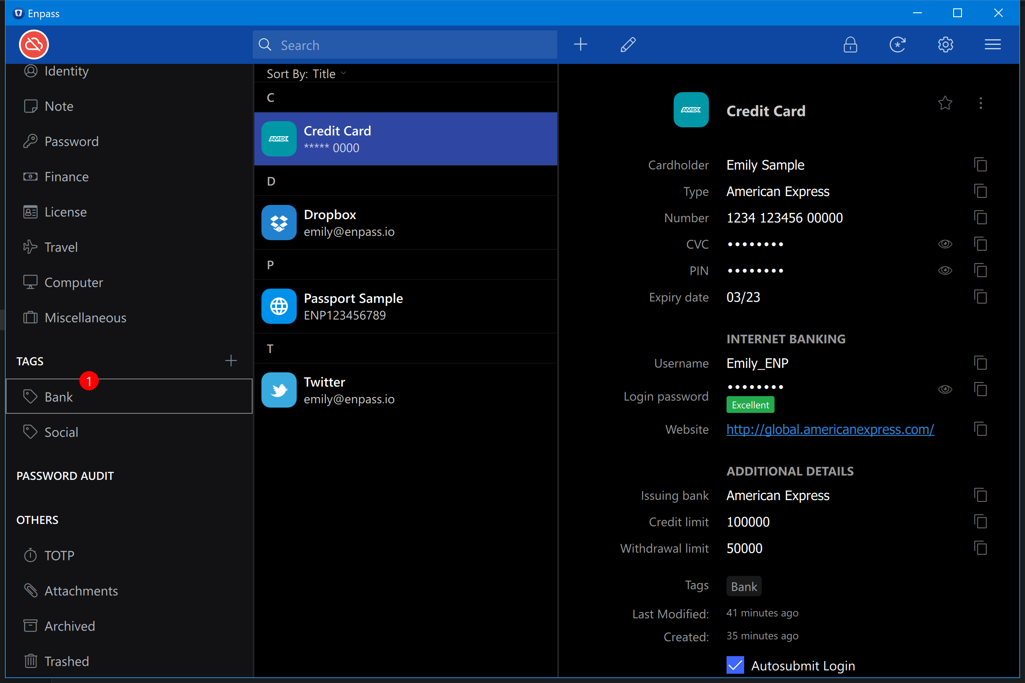Select the Identity category

tap(129, 71)
